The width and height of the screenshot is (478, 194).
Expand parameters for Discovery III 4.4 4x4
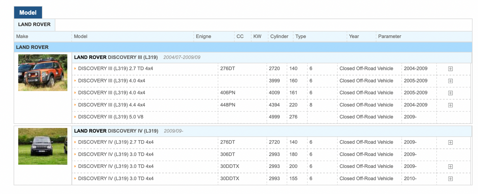pyautogui.click(x=450, y=105)
